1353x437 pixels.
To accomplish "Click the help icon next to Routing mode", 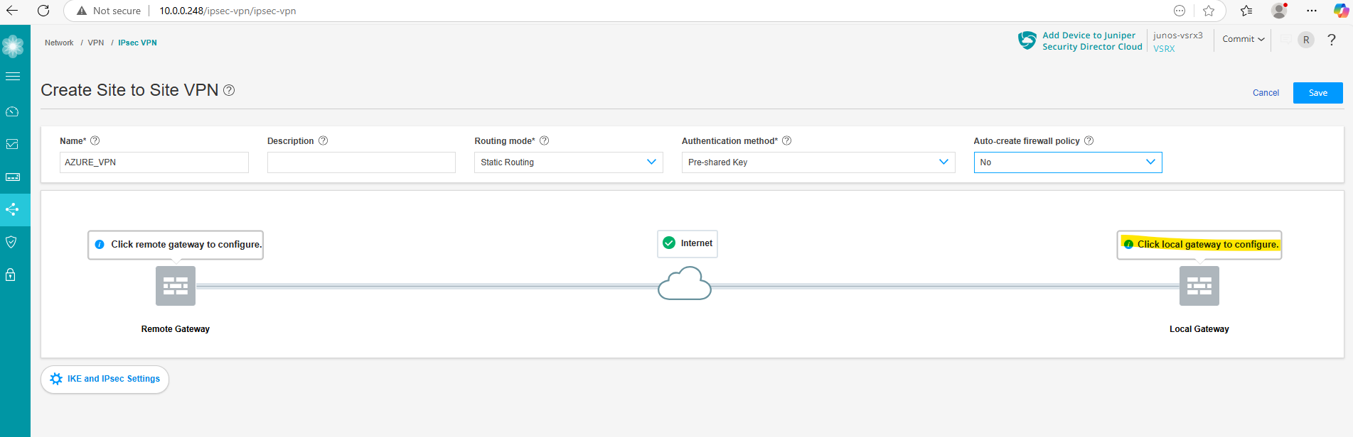I will click(x=545, y=140).
